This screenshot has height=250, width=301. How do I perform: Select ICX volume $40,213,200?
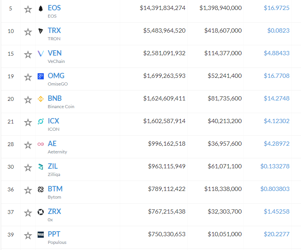pyautogui.click(x=225, y=121)
